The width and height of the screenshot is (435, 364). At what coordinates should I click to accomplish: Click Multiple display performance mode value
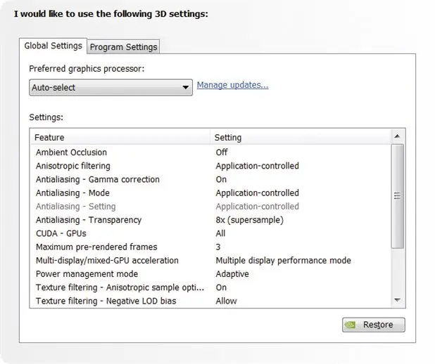pos(283,261)
